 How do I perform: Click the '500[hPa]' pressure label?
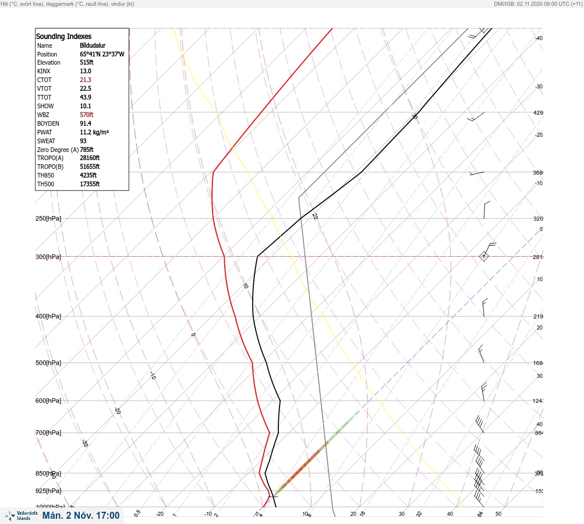coord(48,363)
